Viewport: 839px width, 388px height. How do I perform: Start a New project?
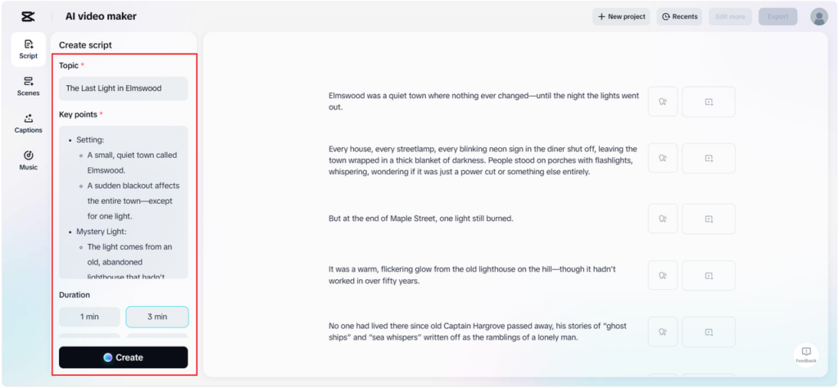pos(621,16)
